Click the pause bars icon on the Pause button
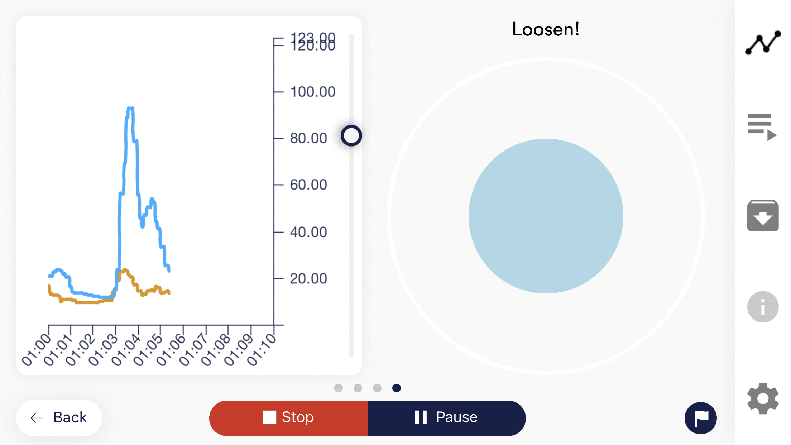The height and width of the screenshot is (445, 791). click(421, 417)
